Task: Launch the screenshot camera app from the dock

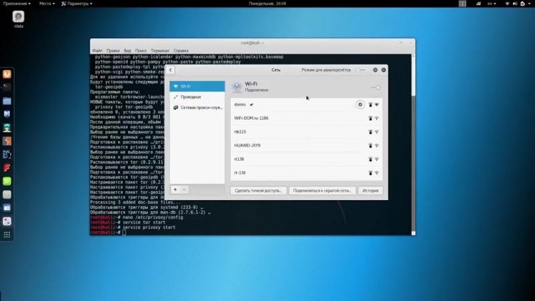Action: pyautogui.click(x=7, y=208)
